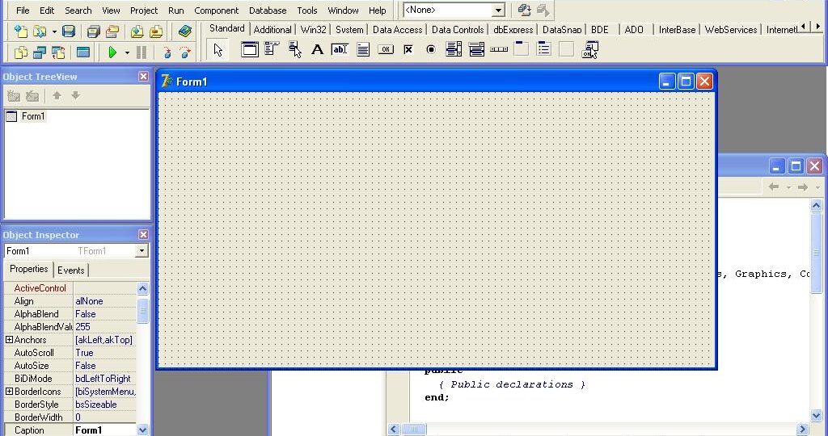Select the MainMenu palette component
Viewport: 828px width, 436px height.
pos(272,49)
